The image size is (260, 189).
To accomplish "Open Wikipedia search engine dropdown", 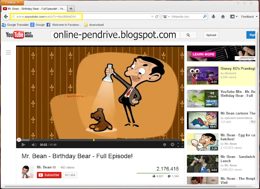I will [167, 17].
